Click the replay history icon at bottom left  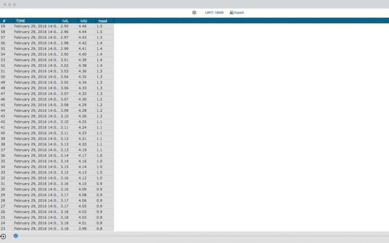pos(4,236)
